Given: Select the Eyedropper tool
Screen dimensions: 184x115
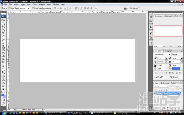Looking at the screenshot, I should click(3, 82).
